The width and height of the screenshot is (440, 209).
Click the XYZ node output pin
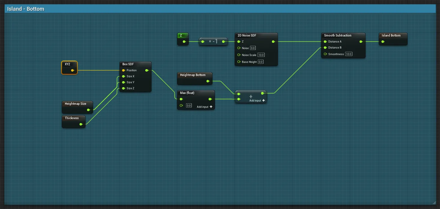(x=73, y=70)
